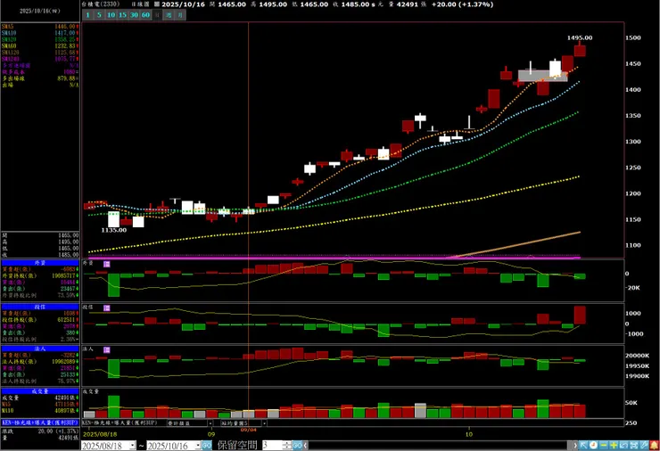The image size is (660, 451).
Task: Click the yellow minus zoom-out icon
Action: click(604, 445)
